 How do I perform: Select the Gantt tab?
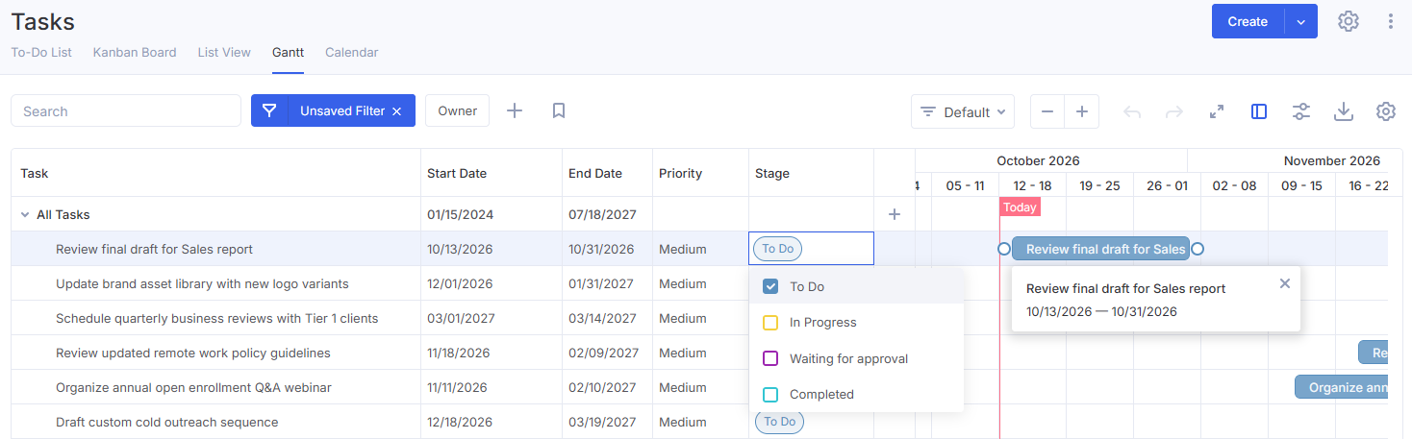(288, 53)
